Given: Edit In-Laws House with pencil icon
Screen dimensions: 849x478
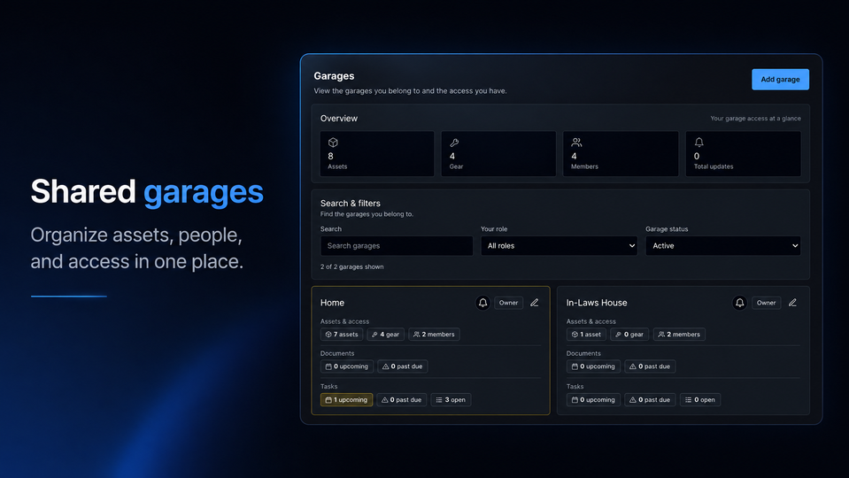Looking at the screenshot, I should pos(792,303).
